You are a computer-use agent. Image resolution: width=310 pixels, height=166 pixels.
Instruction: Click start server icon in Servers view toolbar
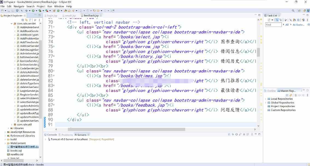(x=236, y=134)
